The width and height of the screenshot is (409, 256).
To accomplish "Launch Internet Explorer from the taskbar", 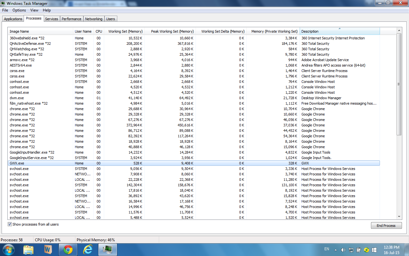I will (88, 250).
